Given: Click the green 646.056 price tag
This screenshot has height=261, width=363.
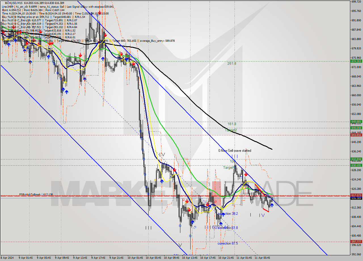Looking at the screenshot, I should pos(356,128).
